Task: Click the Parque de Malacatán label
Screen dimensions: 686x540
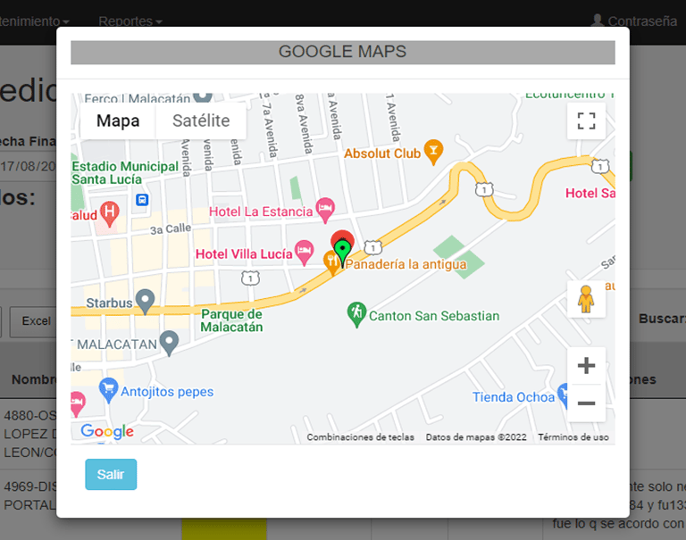Action: (231, 320)
